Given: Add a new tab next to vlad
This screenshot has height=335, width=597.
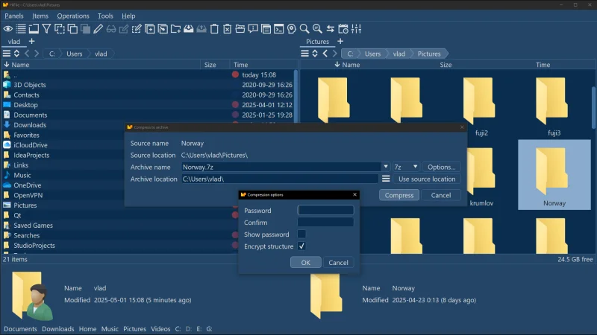Looking at the screenshot, I should pos(31,41).
